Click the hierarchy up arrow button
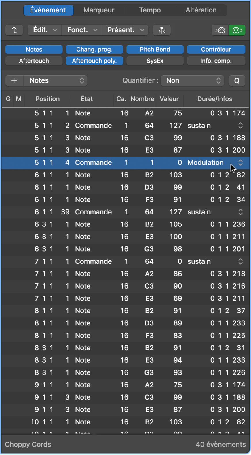 (x=14, y=30)
